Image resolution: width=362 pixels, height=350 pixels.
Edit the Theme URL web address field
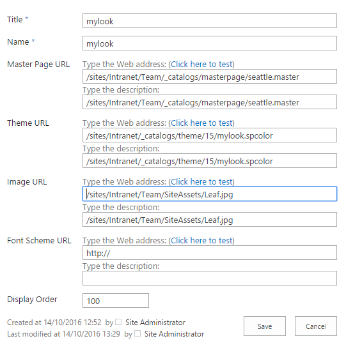[x=210, y=135]
